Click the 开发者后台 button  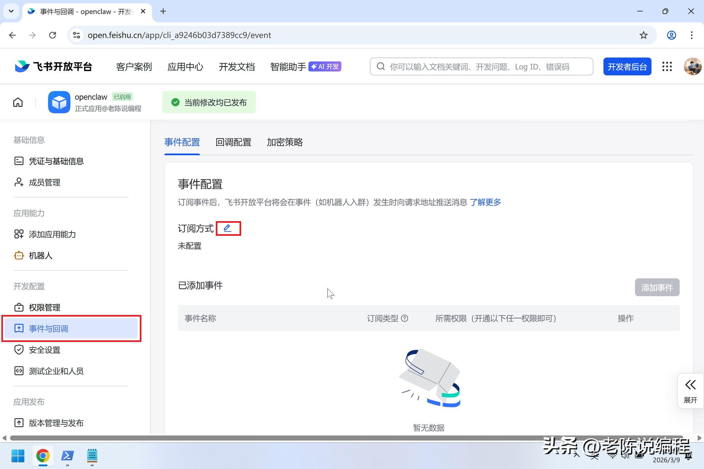pos(627,67)
